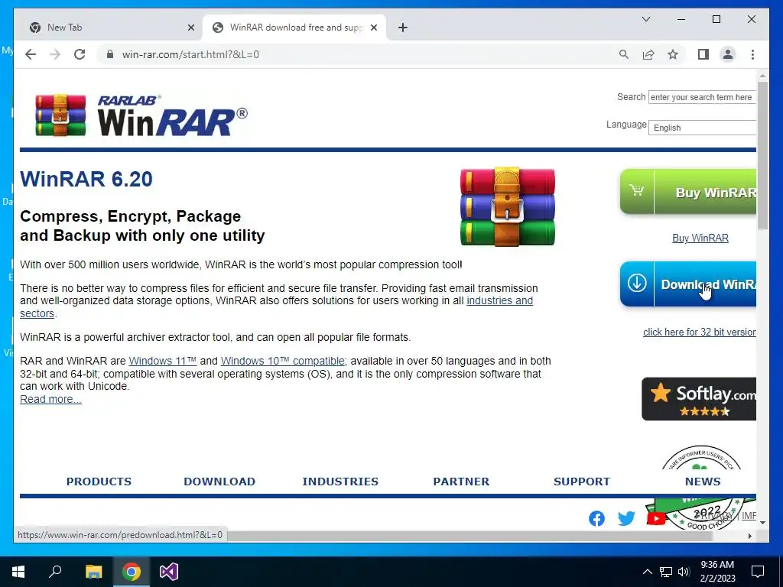Click the Read more... link
783x587 pixels.
click(x=50, y=399)
